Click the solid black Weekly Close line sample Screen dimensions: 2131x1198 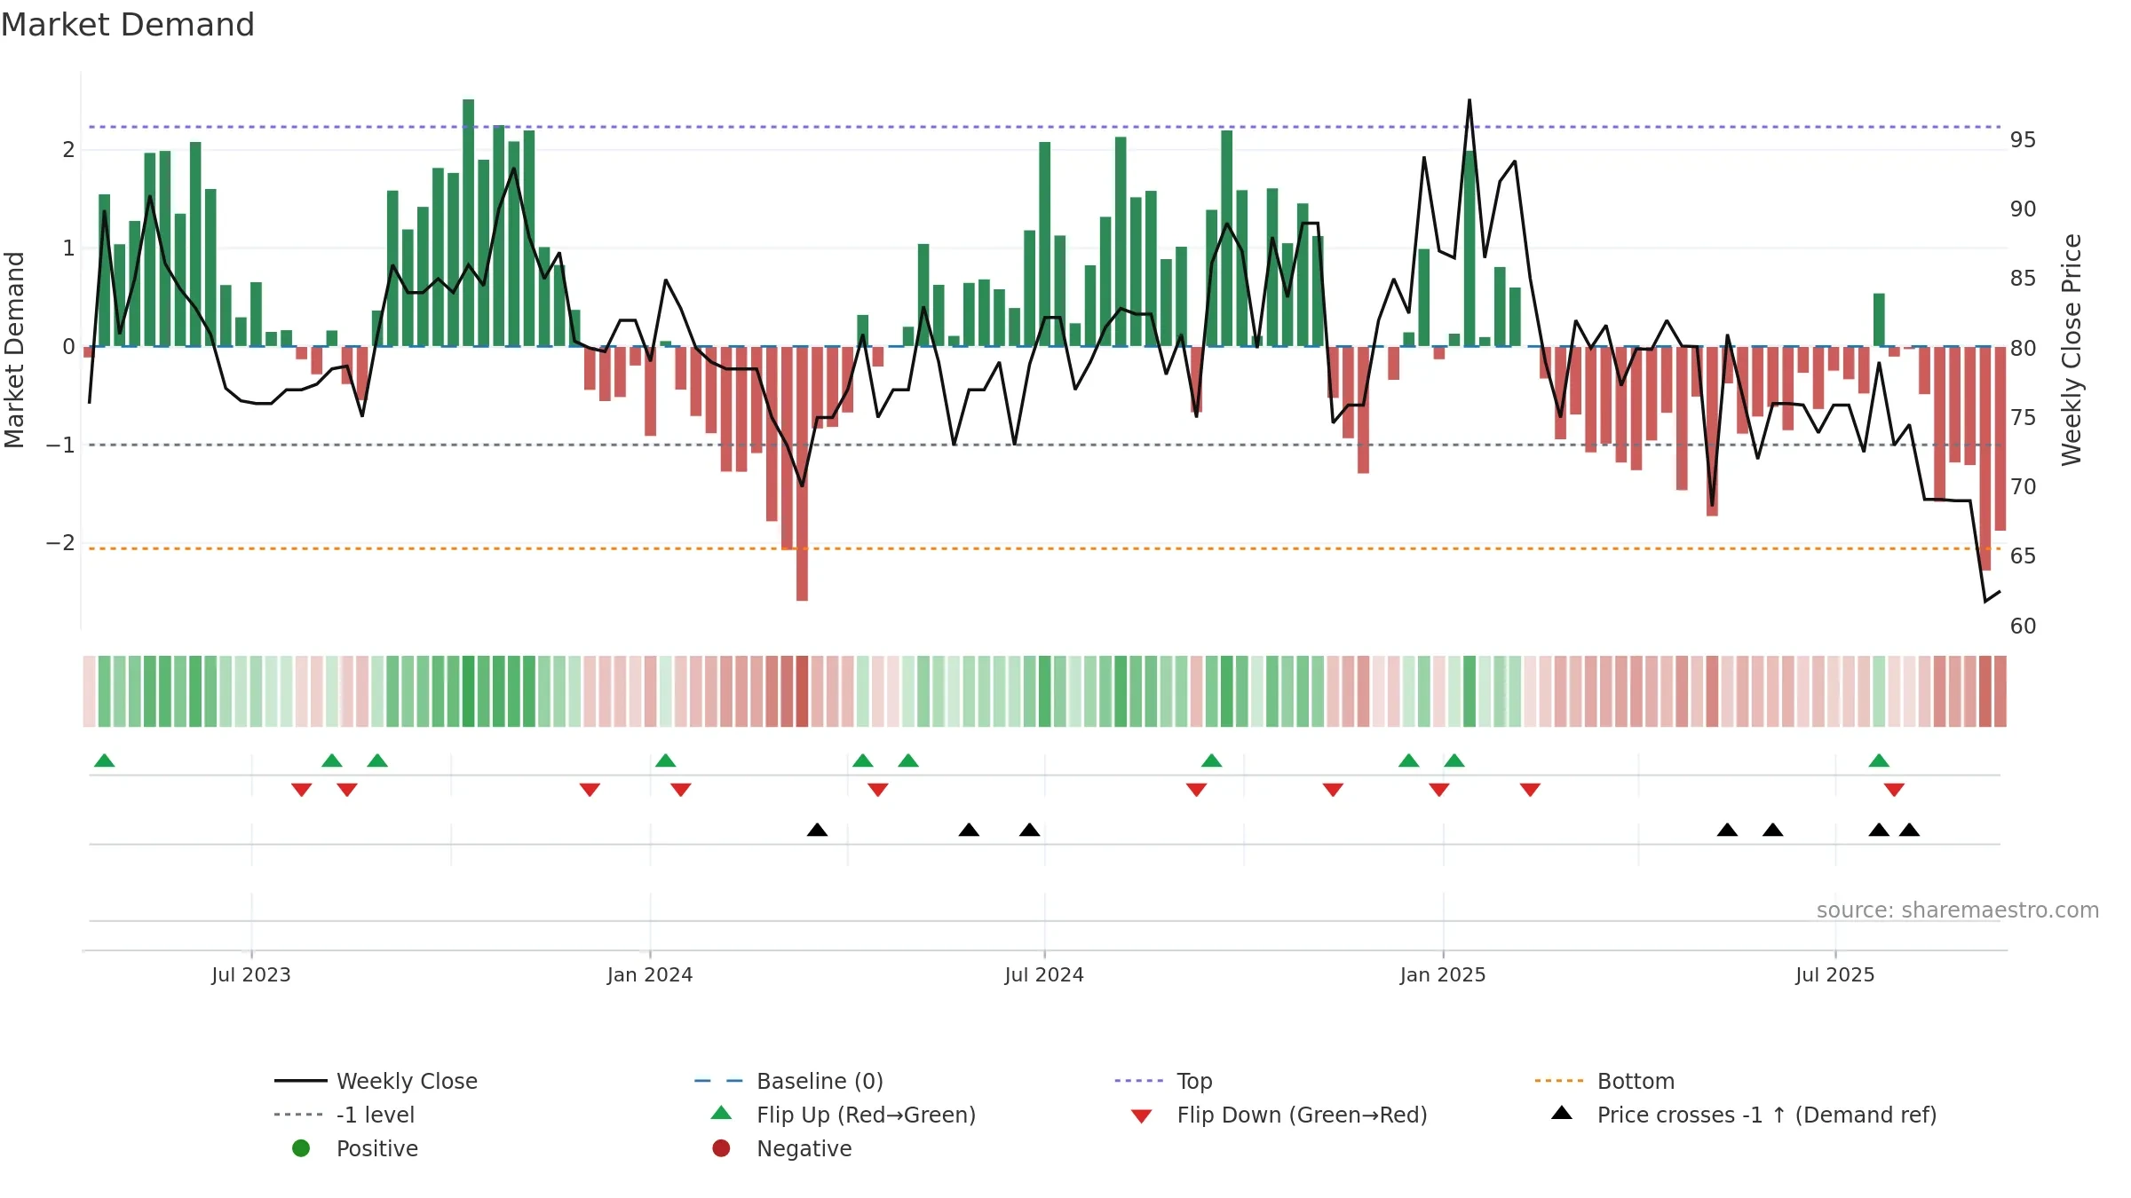[301, 1081]
